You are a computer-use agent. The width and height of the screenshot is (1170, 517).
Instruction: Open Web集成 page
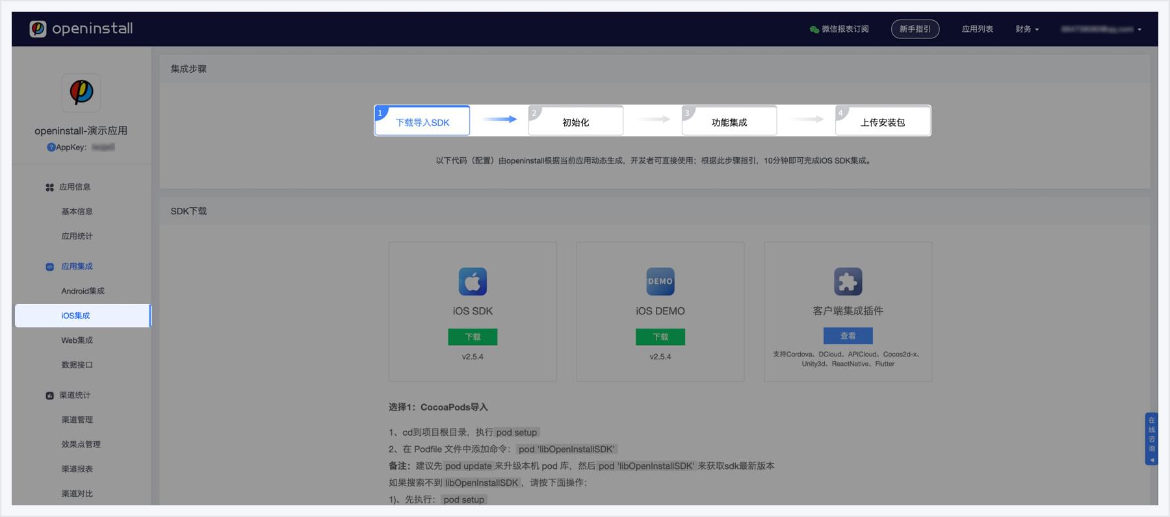[x=77, y=340]
